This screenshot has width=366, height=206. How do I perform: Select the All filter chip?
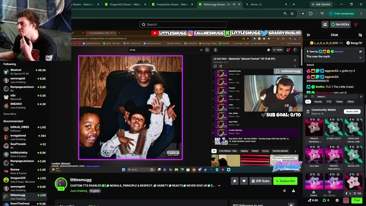[308, 102]
